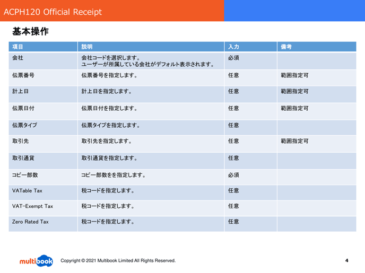Click '計上日を指定します。' description
Viewport: 365px width, 273px height.
tap(107, 91)
